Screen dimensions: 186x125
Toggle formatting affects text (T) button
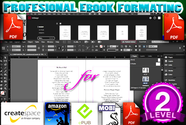point(5,99)
